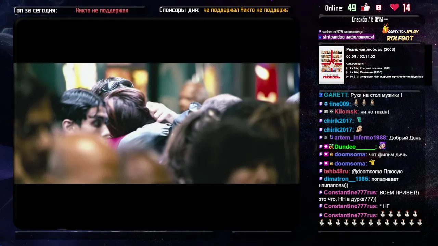Click the 'Online:' label
This screenshot has width=438, height=246.
pos(334,8)
